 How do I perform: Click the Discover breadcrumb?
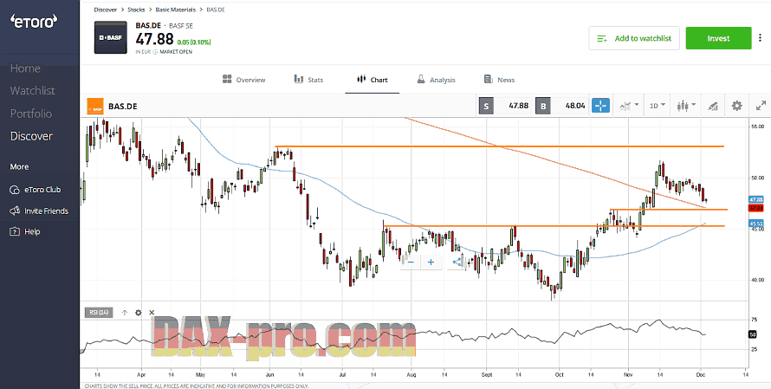click(105, 10)
